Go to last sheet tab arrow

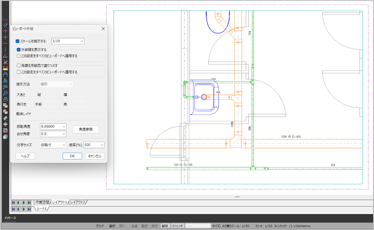(x=29, y=209)
